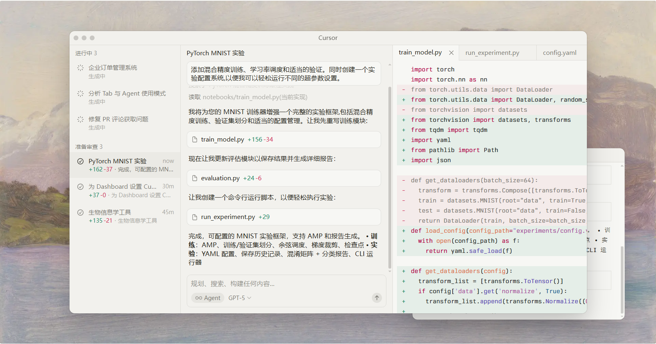The height and width of the screenshot is (344, 656).
Task: Open 修复 PR 评论获取问题 task
Action: (125, 123)
